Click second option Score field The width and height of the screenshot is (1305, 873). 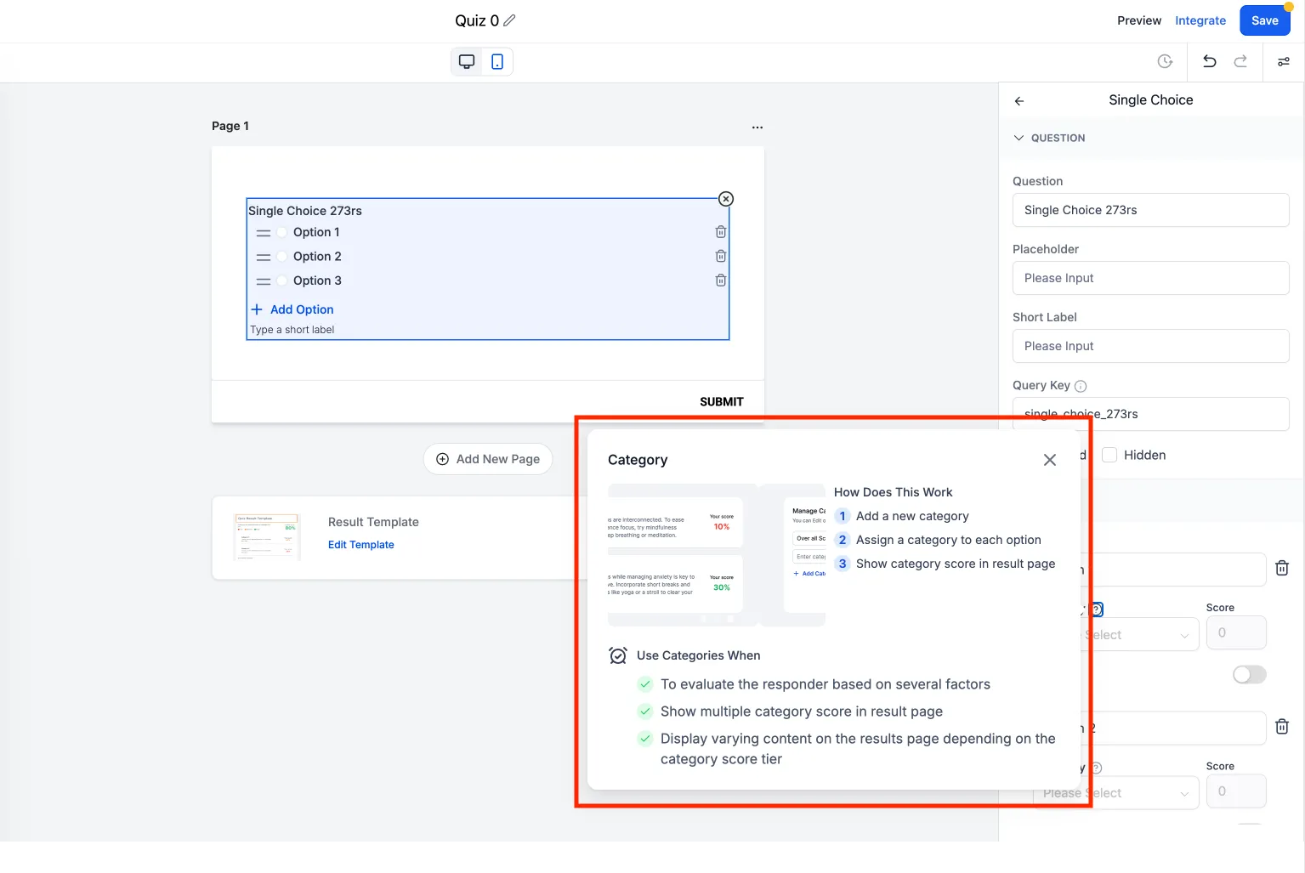tap(1236, 791)
